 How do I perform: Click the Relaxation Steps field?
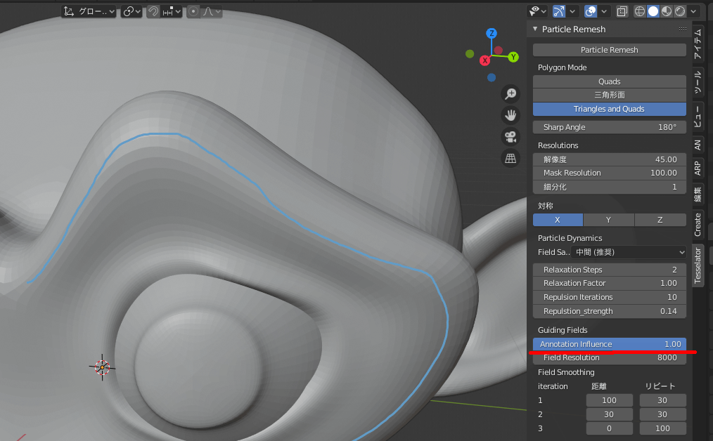[610, 270]
